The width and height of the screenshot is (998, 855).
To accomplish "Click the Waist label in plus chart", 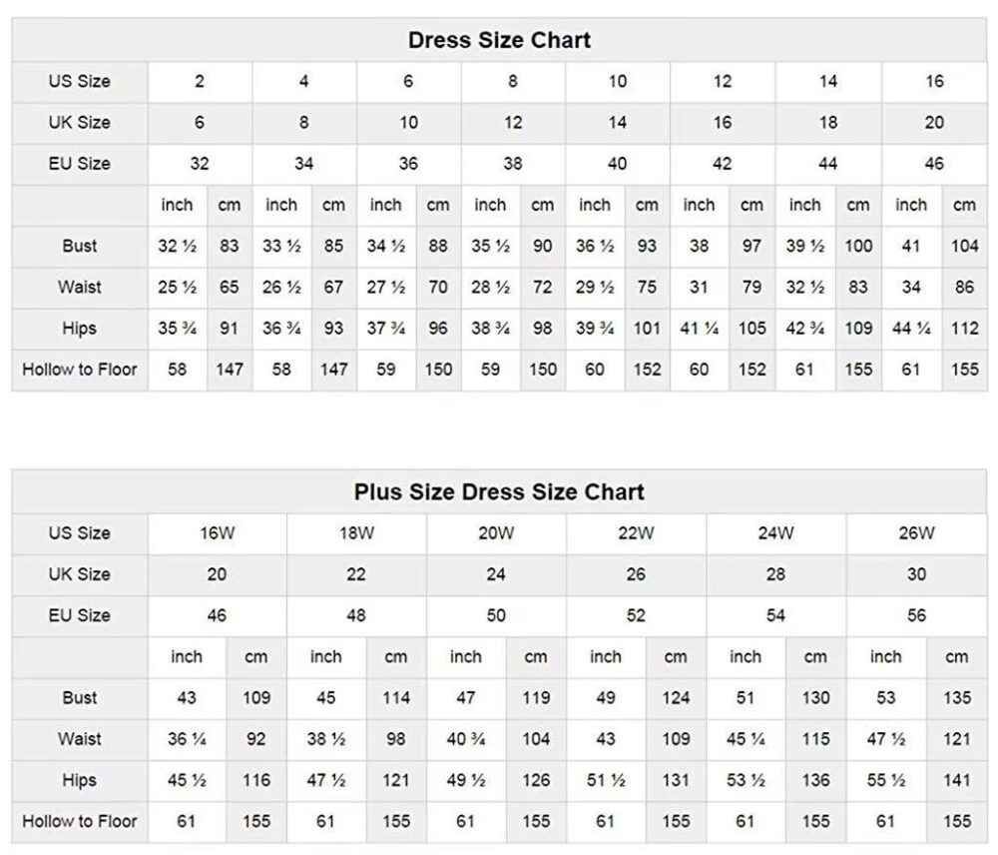I will pyautogui.click(x=80, y=739).
